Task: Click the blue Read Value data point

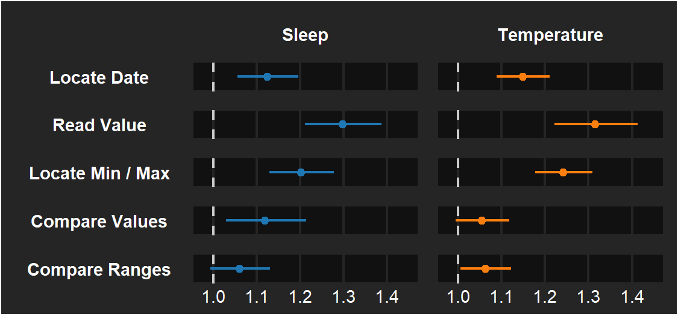Action: tap(342, 124)
